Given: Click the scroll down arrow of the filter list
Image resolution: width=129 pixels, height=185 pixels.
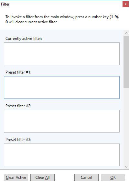Looking at the screenshot, I should 126,167.
